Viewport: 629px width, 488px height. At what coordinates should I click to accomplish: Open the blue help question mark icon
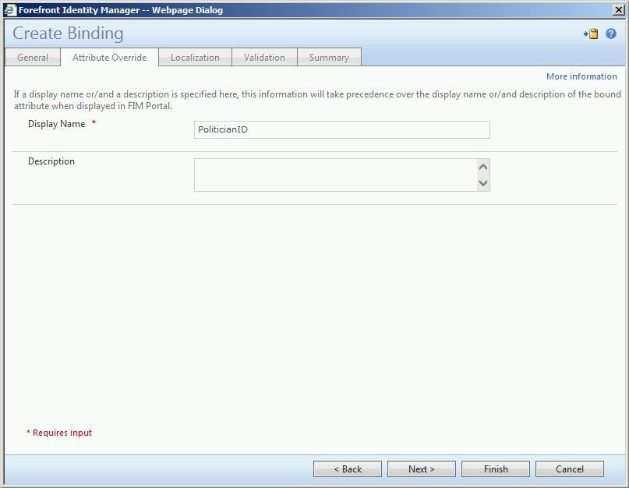click(x=611, y=34)
